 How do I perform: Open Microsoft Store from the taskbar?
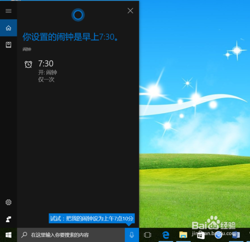(x=201, y=235)
